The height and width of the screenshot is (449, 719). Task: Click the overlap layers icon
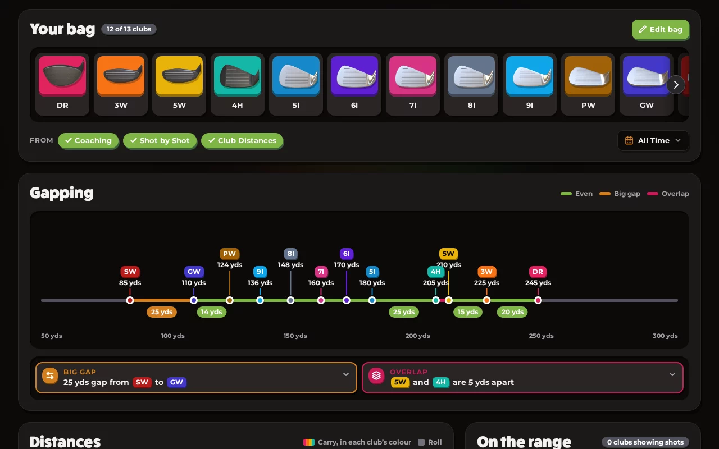coord(376,375)
